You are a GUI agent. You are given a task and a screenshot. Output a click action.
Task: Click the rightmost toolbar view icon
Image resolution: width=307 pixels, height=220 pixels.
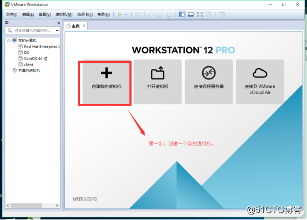[x=222, y=14]
